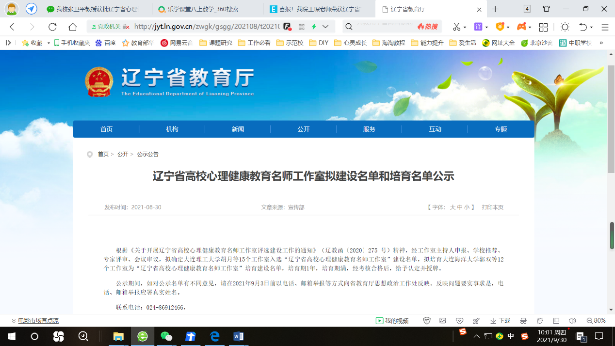Click the download icon in status bar

(500, 321)
